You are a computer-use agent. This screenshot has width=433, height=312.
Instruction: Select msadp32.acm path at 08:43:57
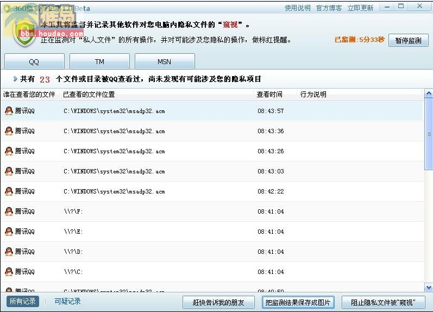point(114,111)
